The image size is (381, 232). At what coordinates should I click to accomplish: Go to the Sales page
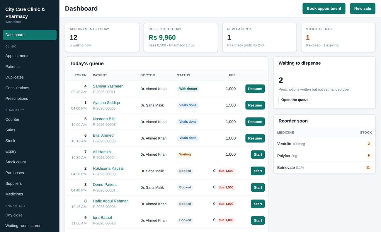[x=30, y=130]
